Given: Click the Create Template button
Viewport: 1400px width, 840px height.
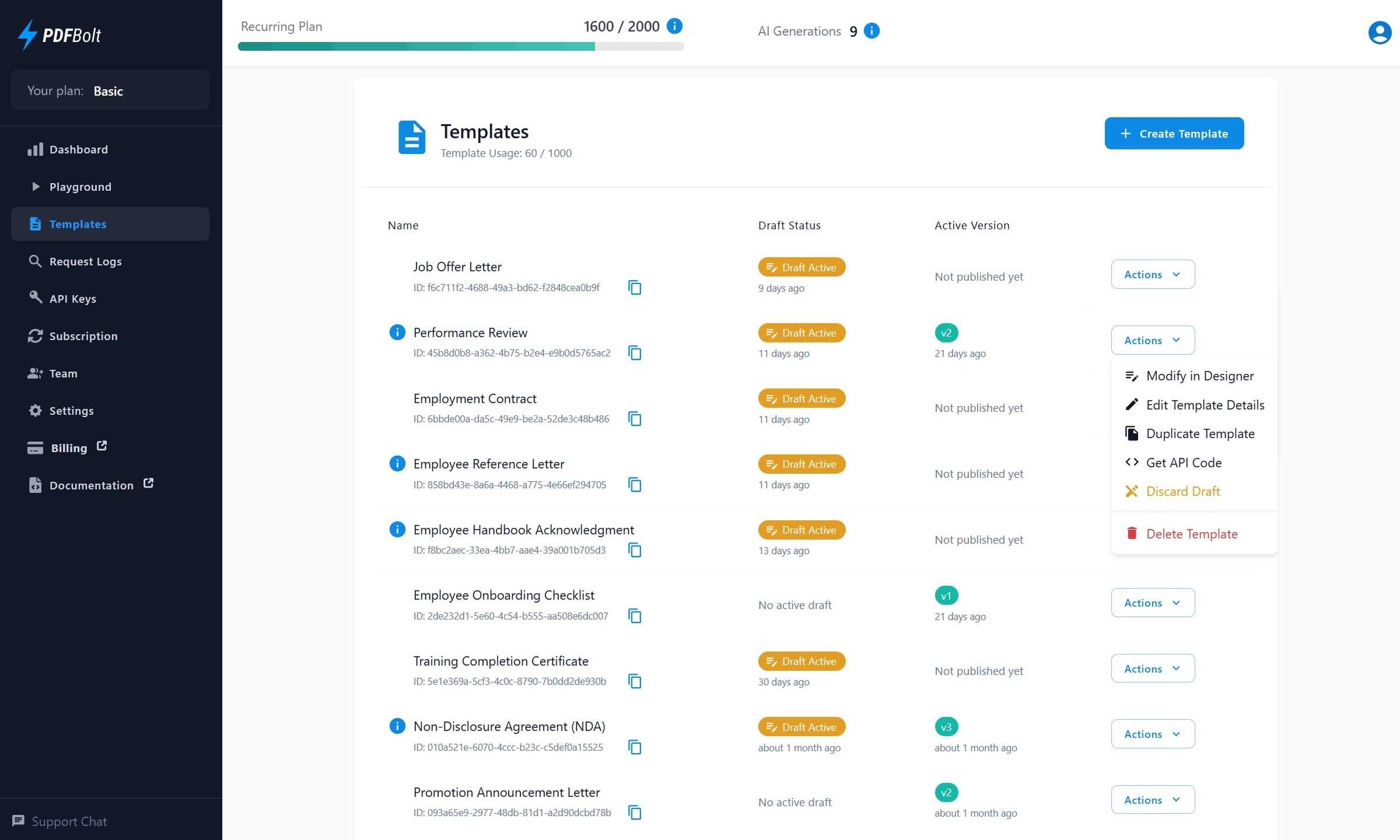Looking at the screenshot, I should (1174, 134).
